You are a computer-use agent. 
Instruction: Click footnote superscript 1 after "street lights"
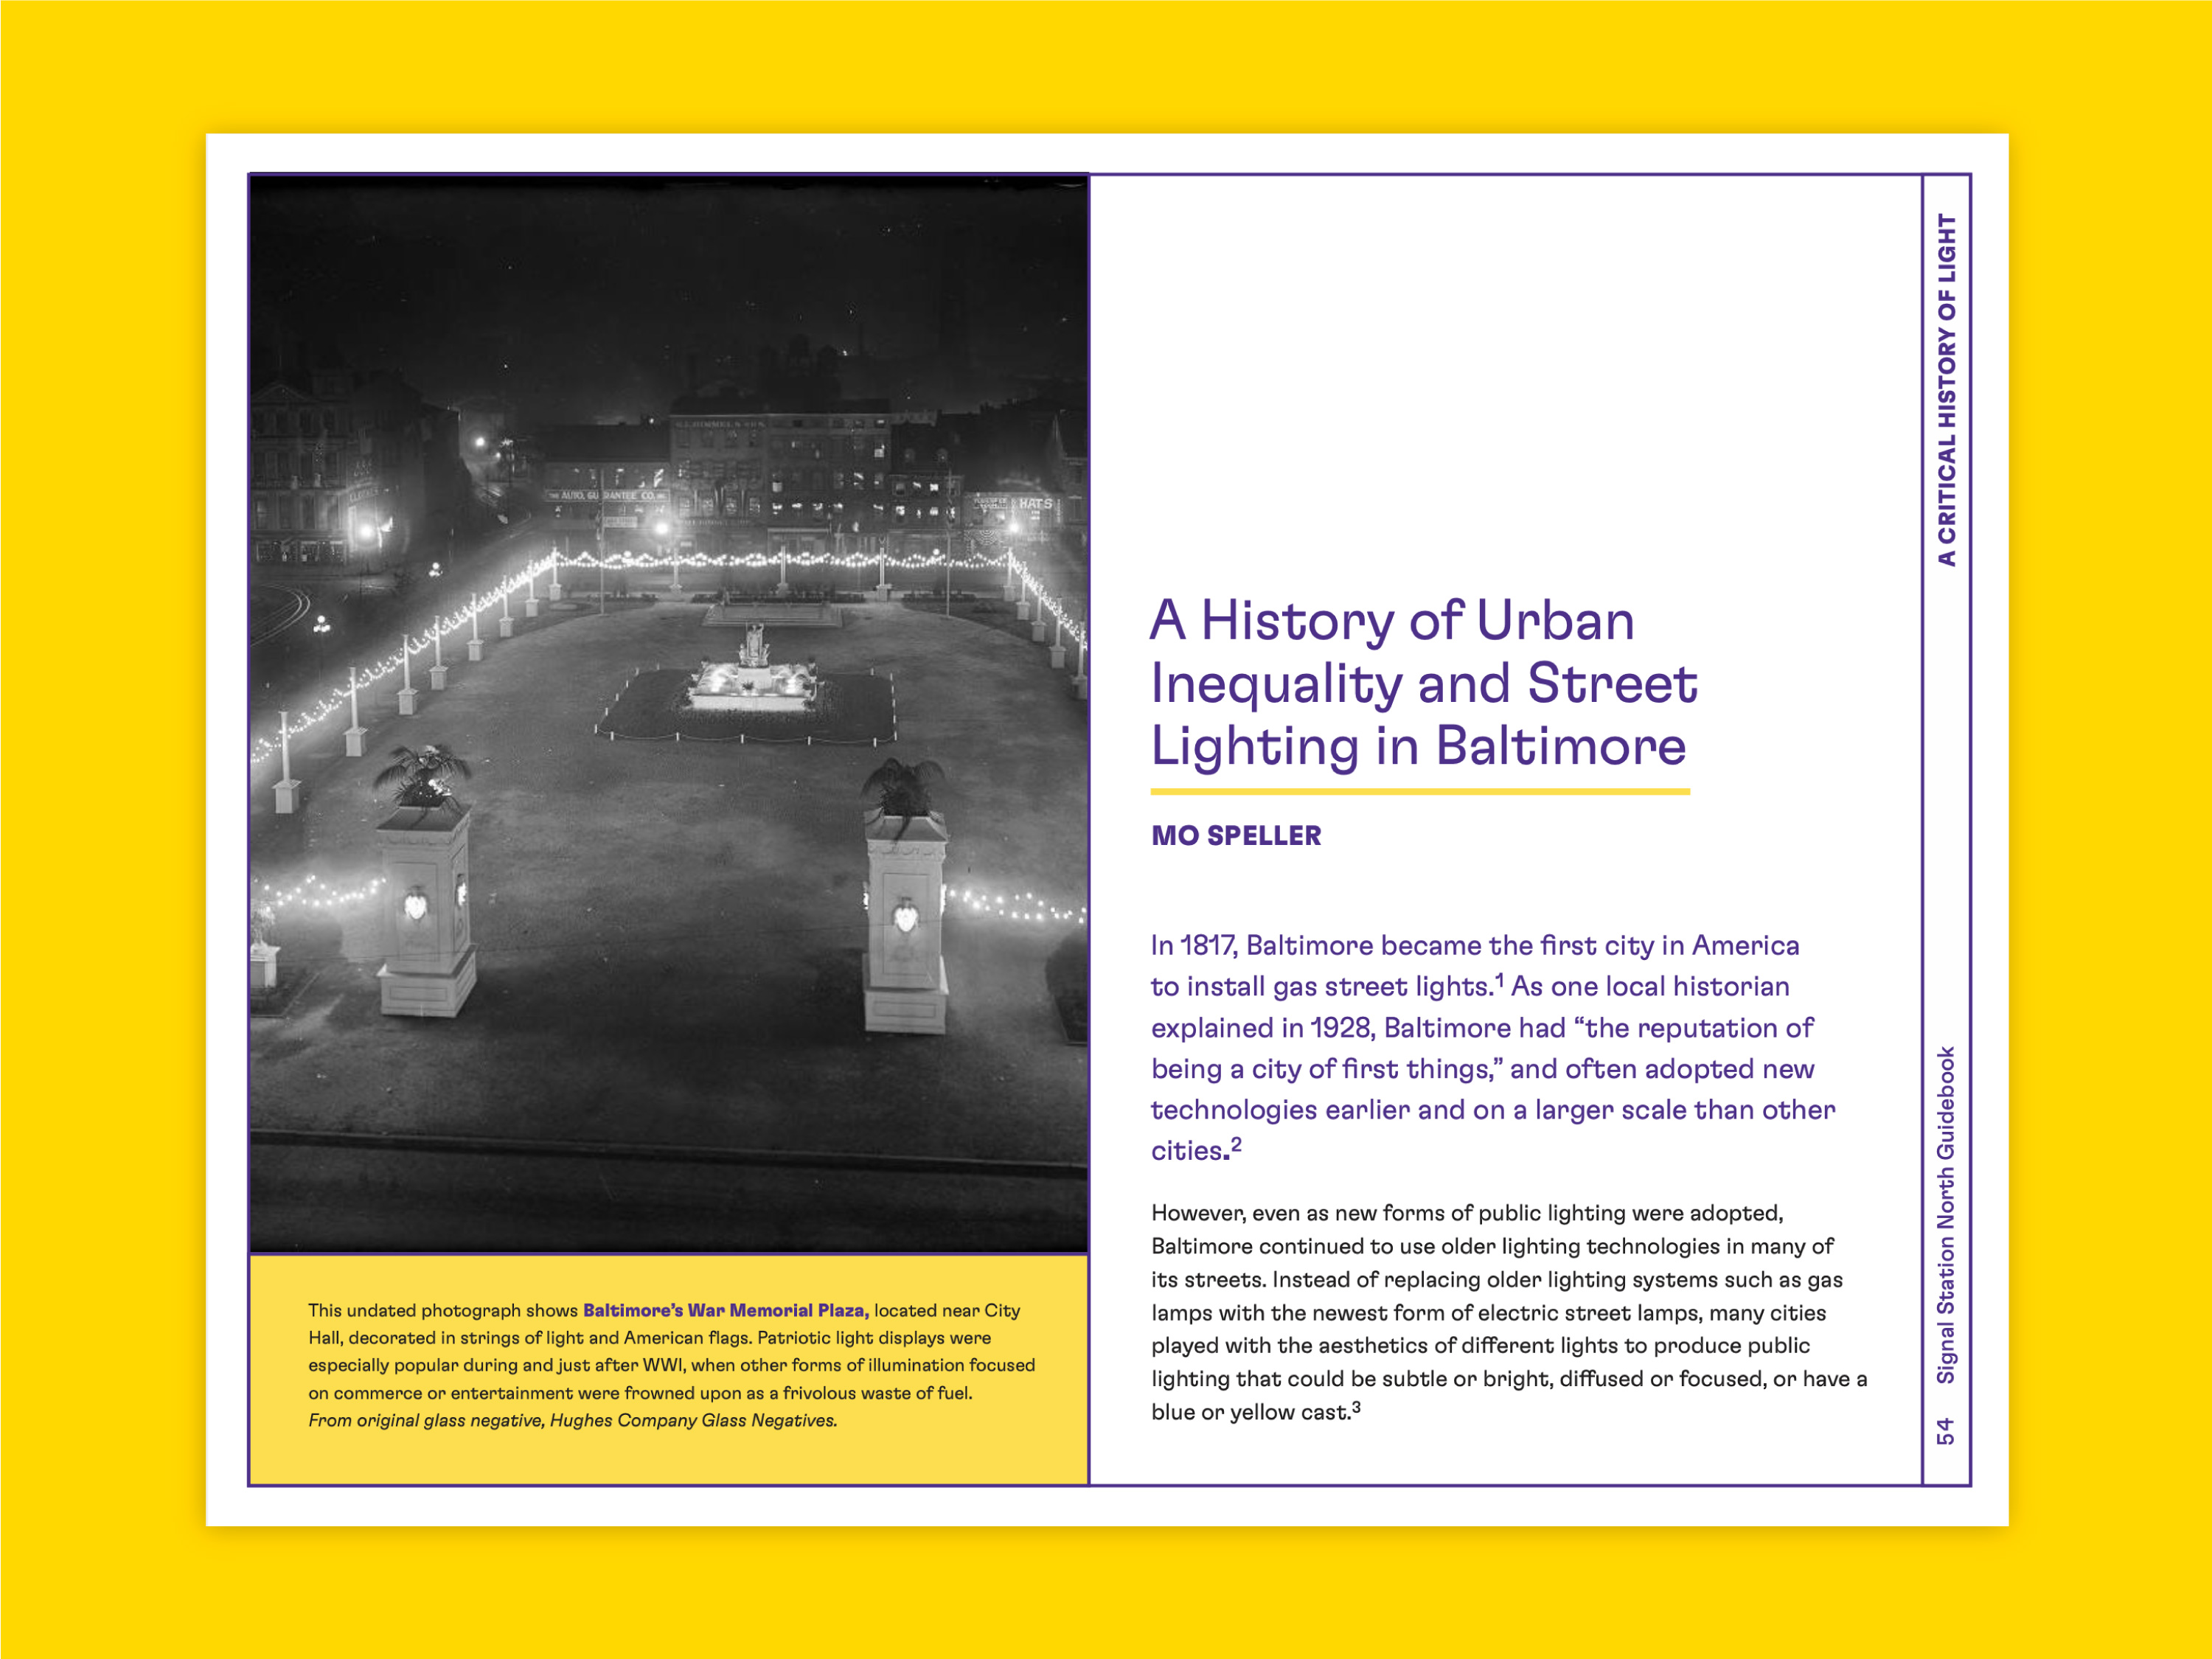pyautogui.click(x=1499, y=979)
